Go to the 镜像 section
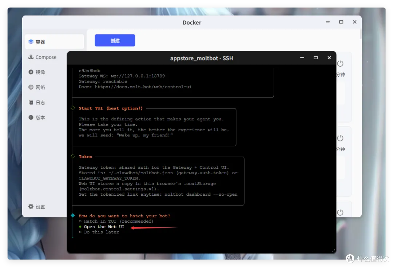393x267 pixels. coord(40,72)
